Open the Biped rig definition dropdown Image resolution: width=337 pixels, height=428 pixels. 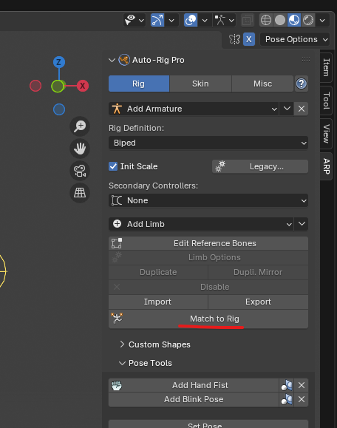(x=208, y=143)
